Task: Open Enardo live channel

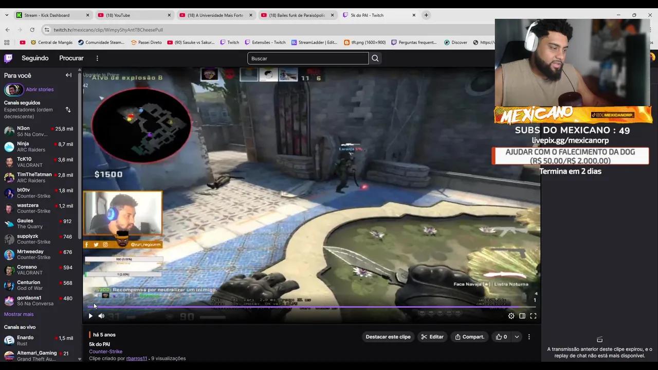Action: click(x=39, y=340)
